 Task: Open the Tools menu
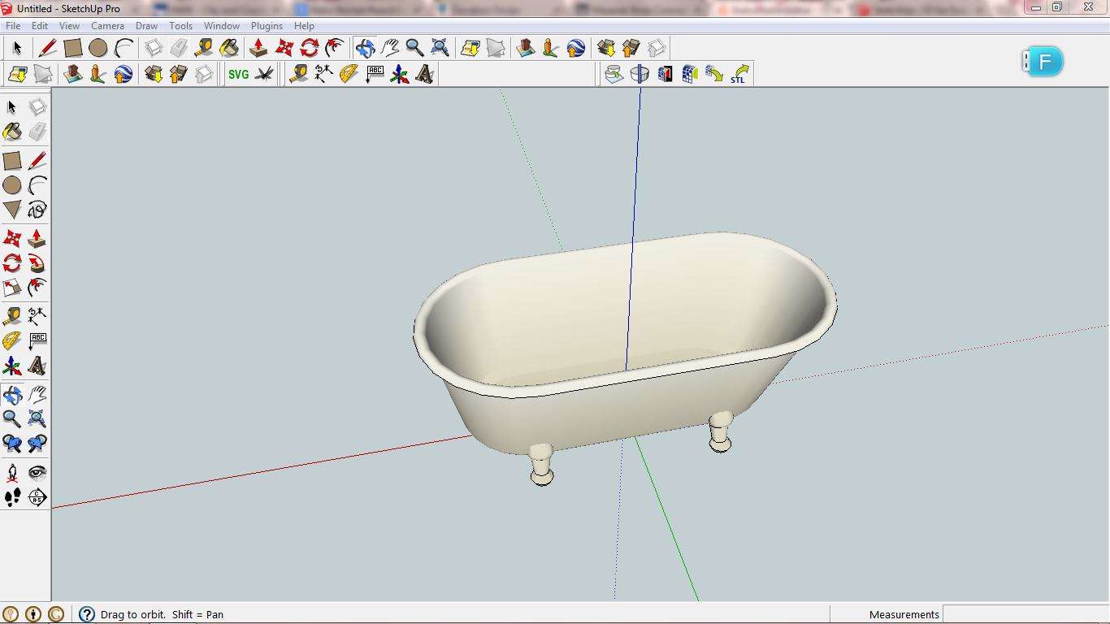(181, 26)
